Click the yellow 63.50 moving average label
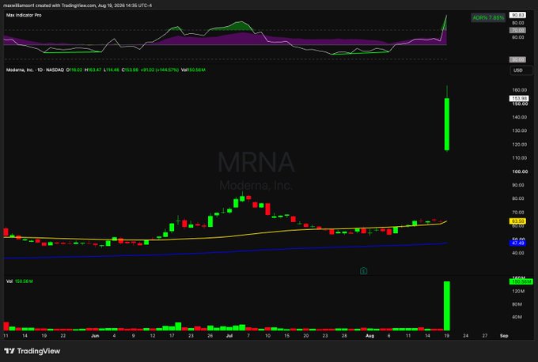 pos(517,221)
